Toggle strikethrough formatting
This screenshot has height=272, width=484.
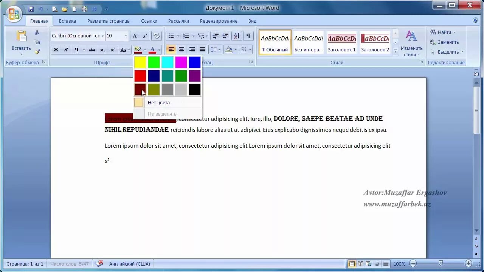coord(92,50)
